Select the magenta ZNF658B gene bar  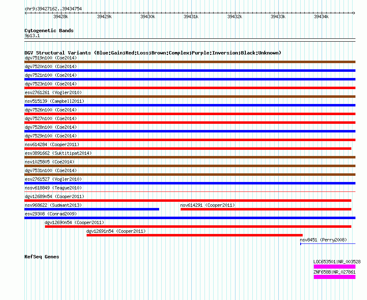pyautogui.click(x=334, y=277)
